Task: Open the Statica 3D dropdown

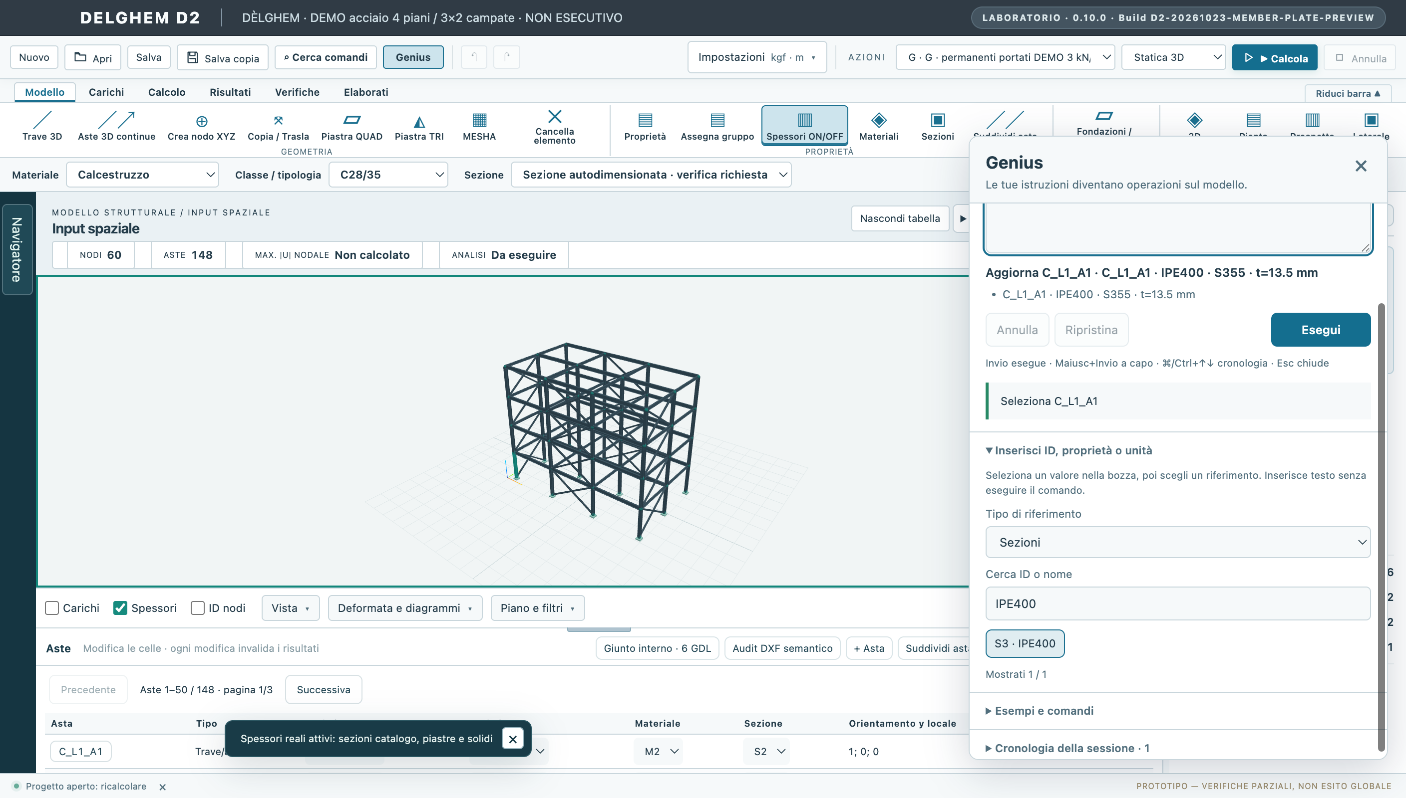Action: pos(1174,57)
